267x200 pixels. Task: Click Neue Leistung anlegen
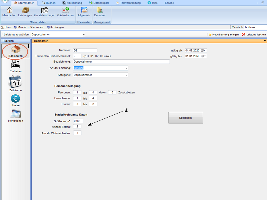[223, 34]
